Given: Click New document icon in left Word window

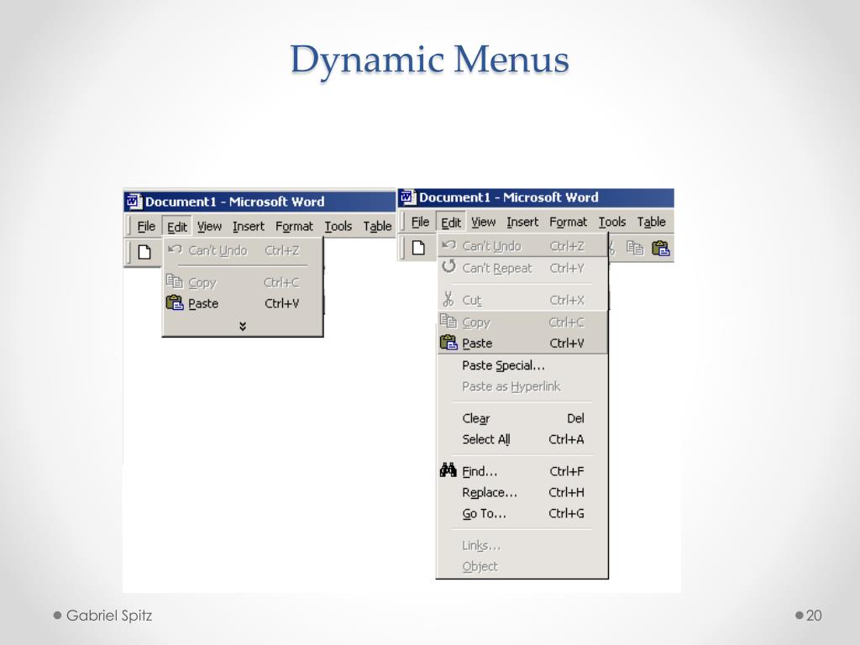Looking at the screenshot, I should 144,252.
